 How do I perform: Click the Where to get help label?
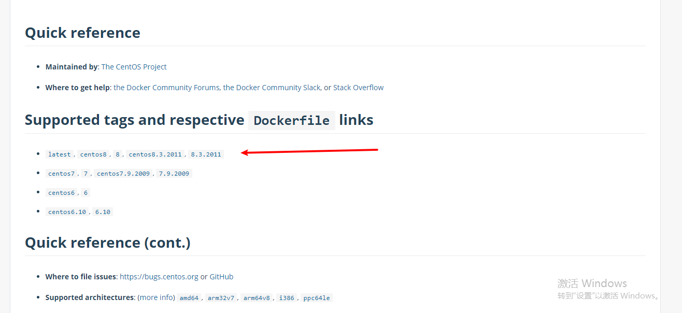[78, 88]
